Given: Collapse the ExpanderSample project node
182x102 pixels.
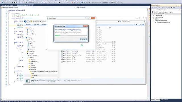Looking at the screenshot, I should (152, 14).
